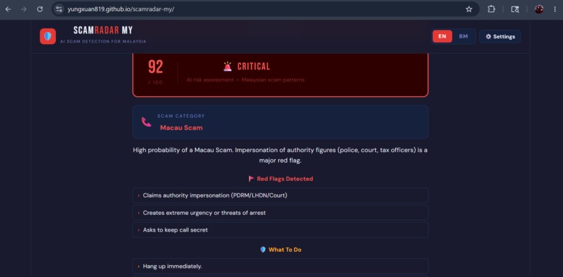Image resolution: width=563 pixels, height=277 pixels.
Task: Select 'Creates extreme urgency or threats of arrest'
Action: click(280, 213)
